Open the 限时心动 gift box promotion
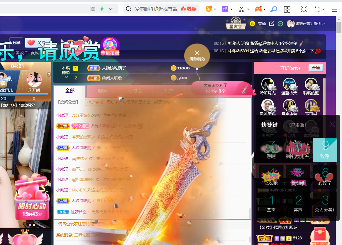The image size is (342, 245). (32, 197)
